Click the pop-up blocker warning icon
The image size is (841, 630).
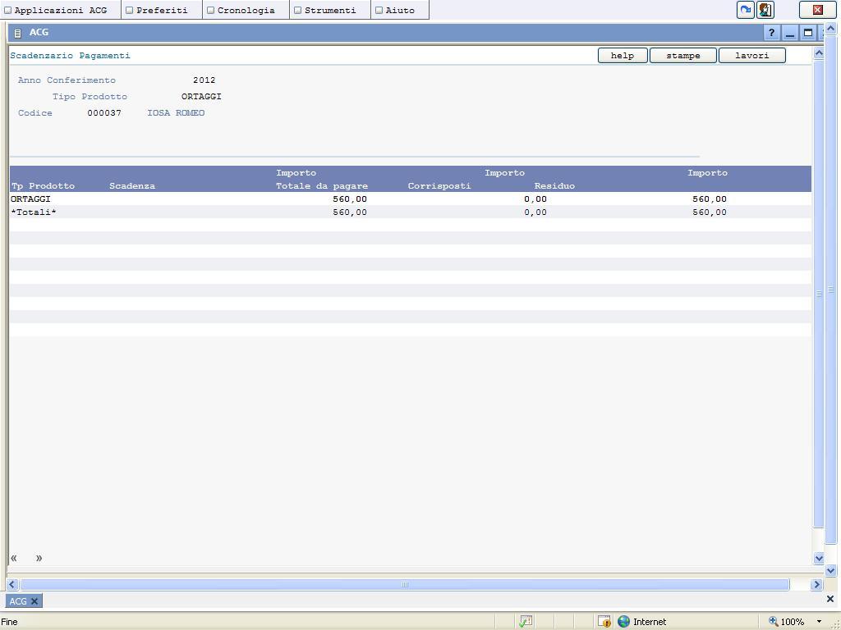click(604, 622)
